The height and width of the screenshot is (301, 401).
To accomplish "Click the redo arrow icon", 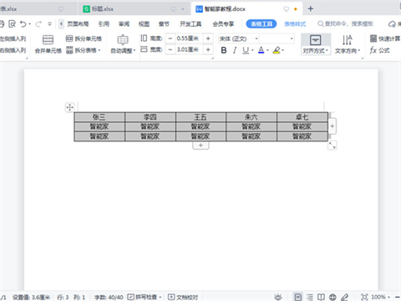I will tap(38, 24).
